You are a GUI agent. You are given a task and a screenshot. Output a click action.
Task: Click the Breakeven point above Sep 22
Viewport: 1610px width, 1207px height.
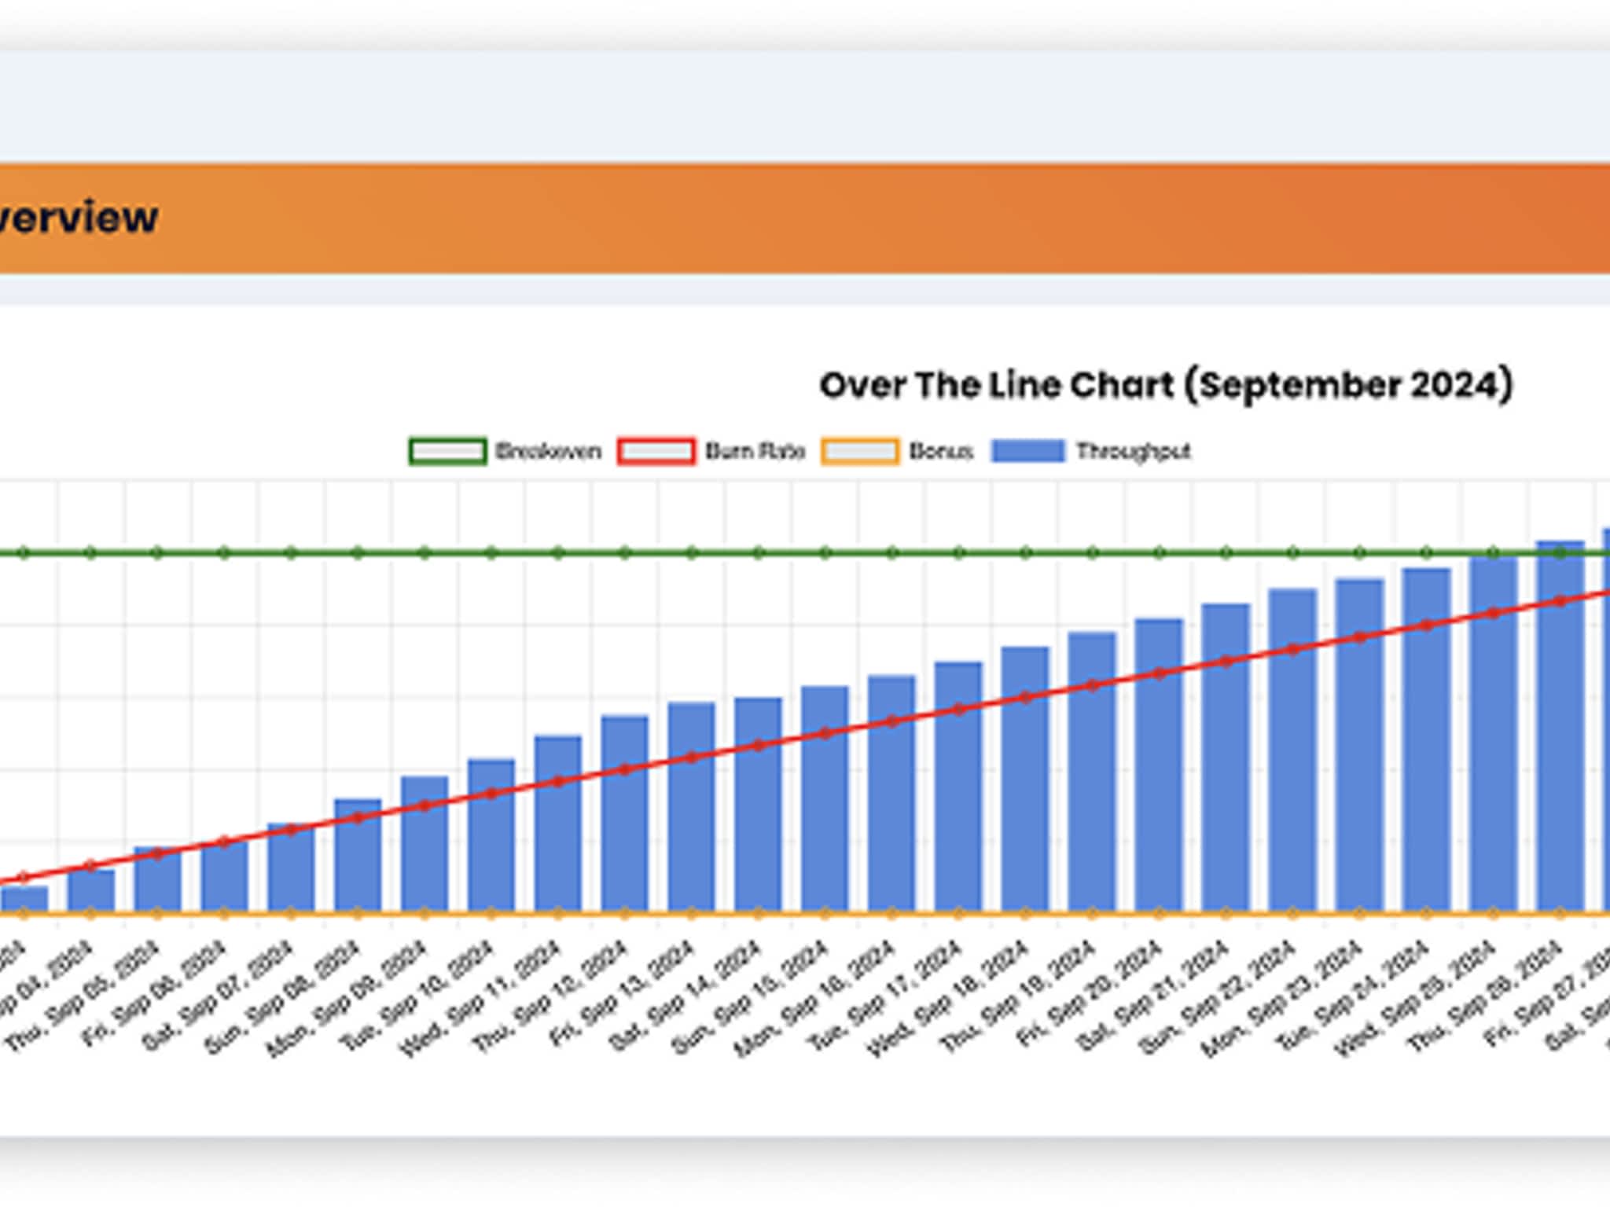point(1293,553)
